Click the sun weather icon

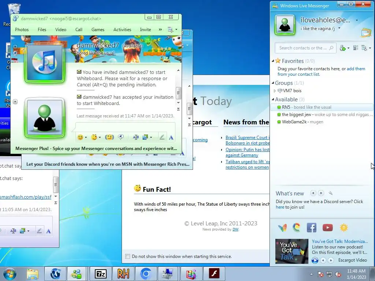344,228
